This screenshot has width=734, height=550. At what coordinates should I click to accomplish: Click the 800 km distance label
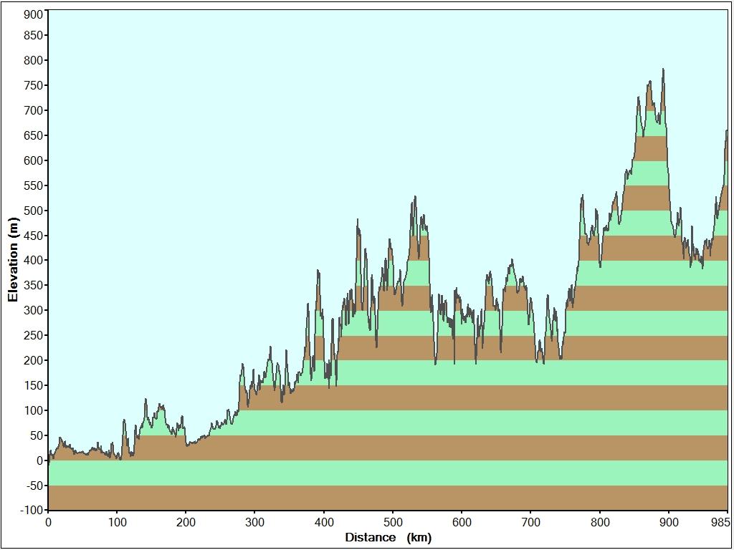(600, 523)
